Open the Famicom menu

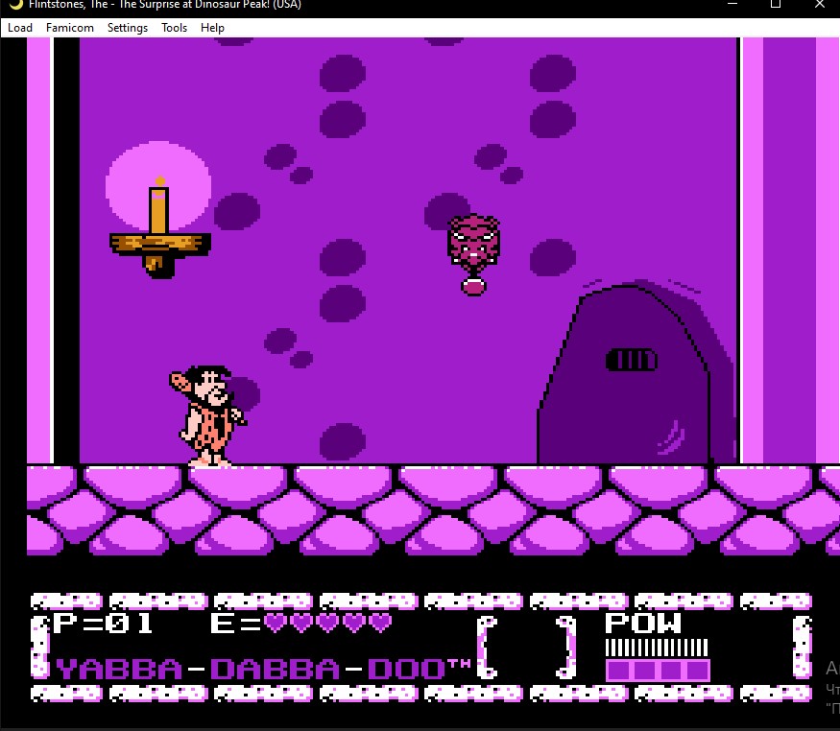click(70, 28)
